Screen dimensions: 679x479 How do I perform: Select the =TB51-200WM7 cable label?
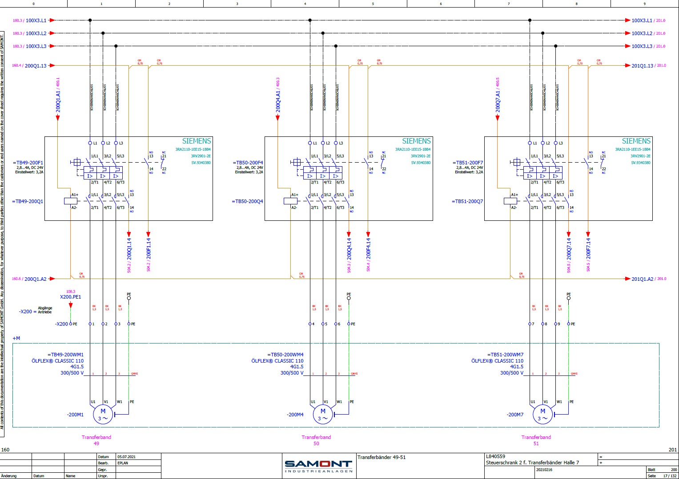click(505, 355)
